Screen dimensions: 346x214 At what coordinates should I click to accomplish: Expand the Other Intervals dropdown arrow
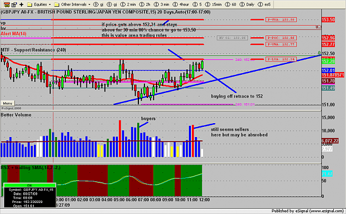pyautogui.click(x=89, y=4)
